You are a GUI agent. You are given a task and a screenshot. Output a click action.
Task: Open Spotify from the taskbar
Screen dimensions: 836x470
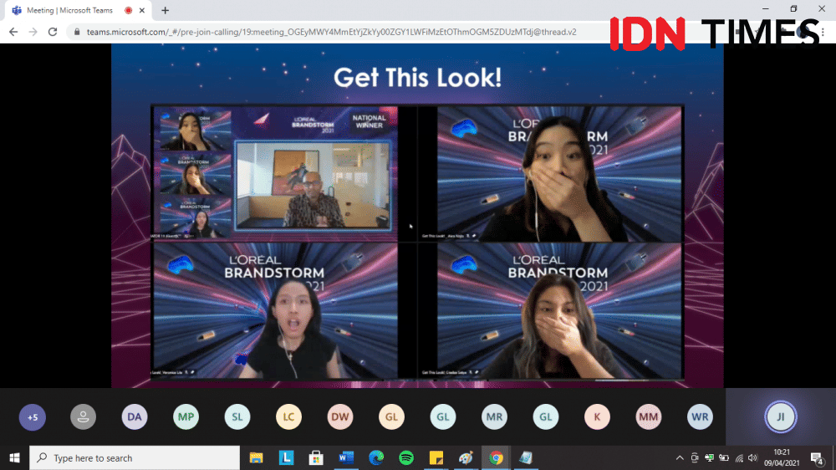coord(406,457)
